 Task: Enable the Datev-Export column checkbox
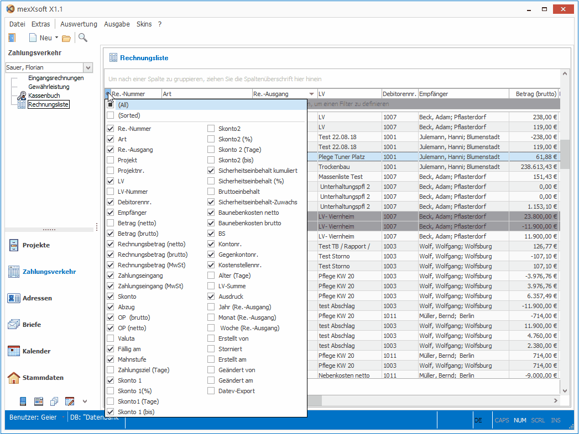(211, 391)
